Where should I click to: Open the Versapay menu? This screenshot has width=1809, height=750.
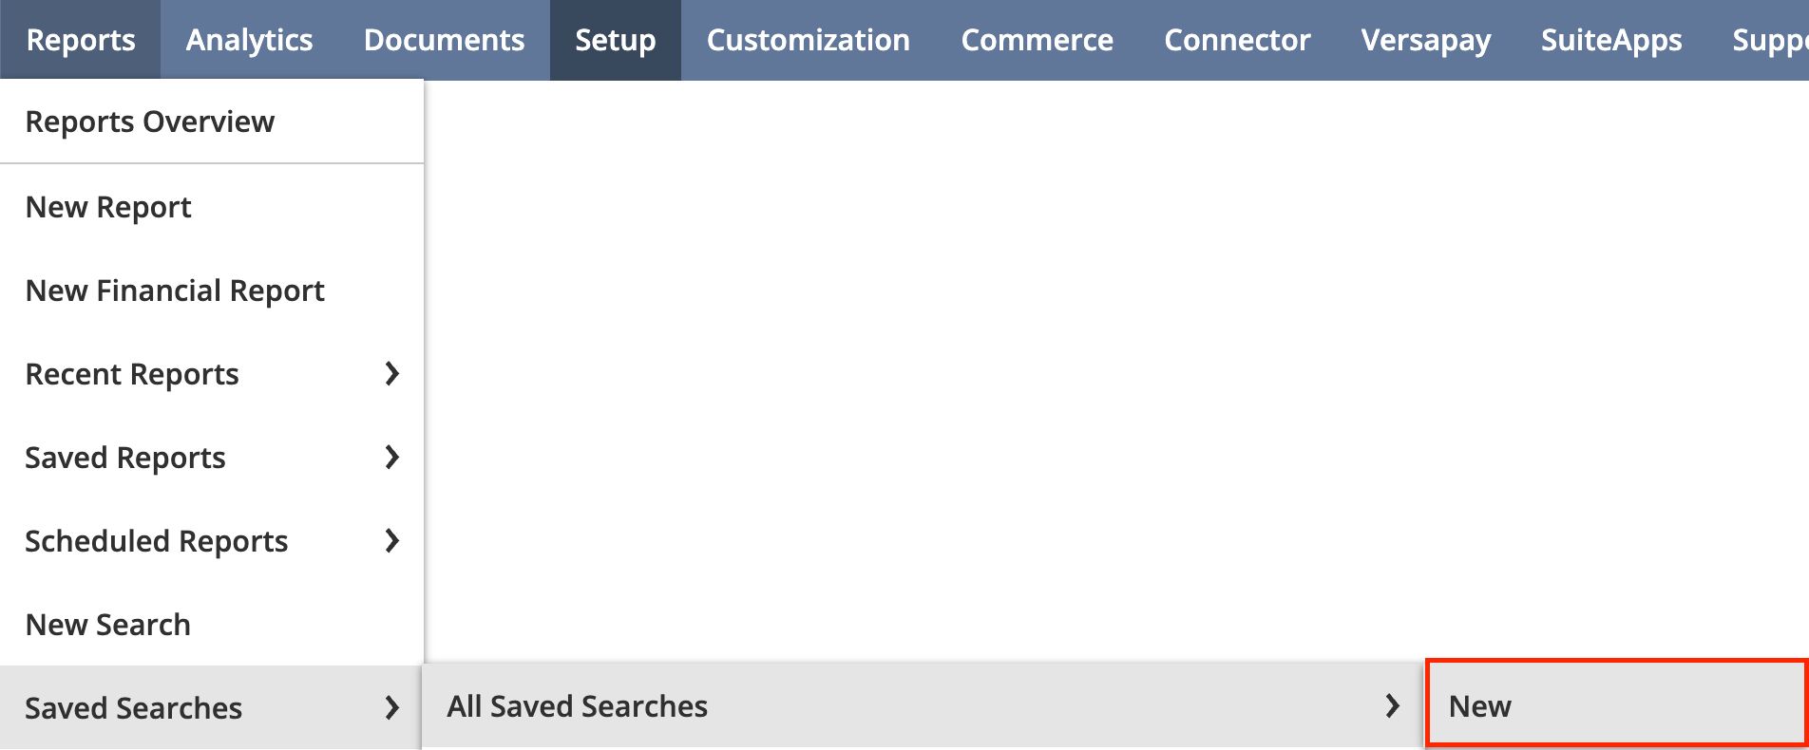click(1426, 40)
